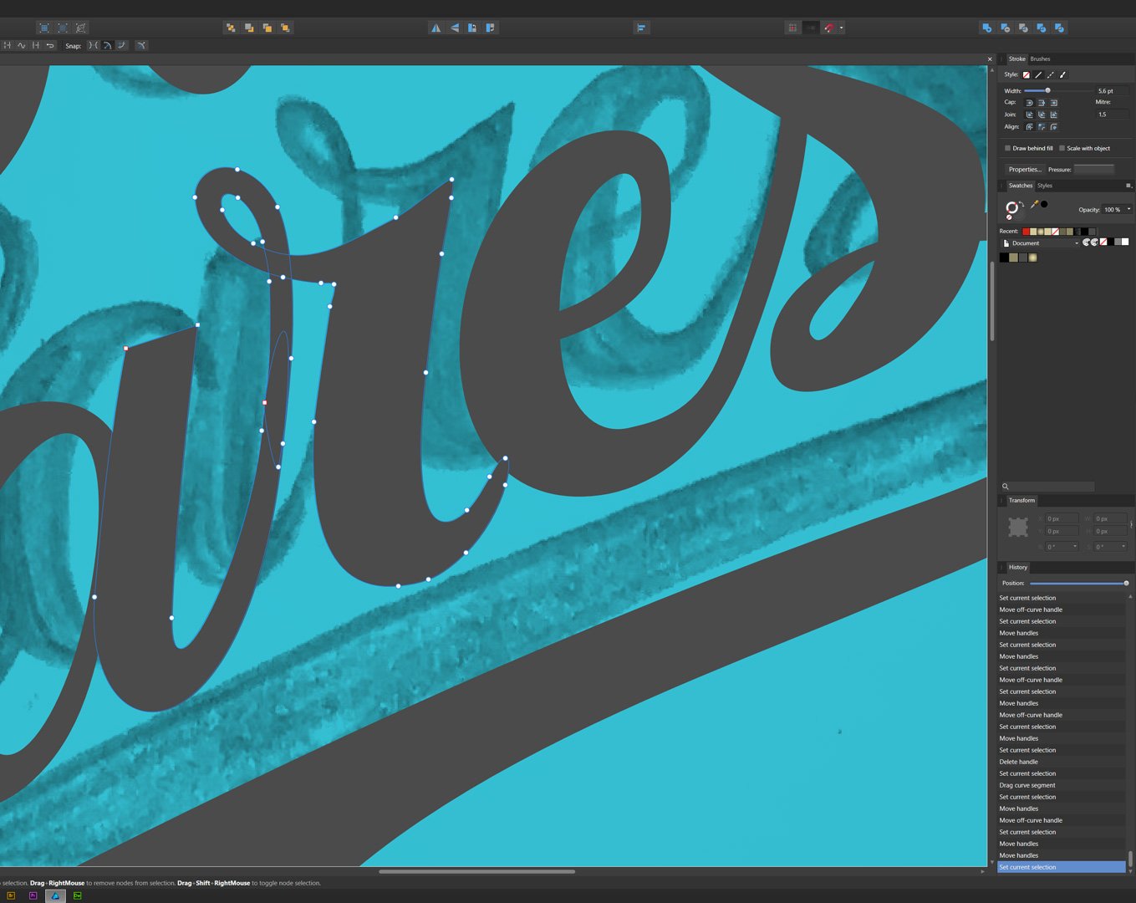Click the stroke Properties... button

click(1024, 169)
